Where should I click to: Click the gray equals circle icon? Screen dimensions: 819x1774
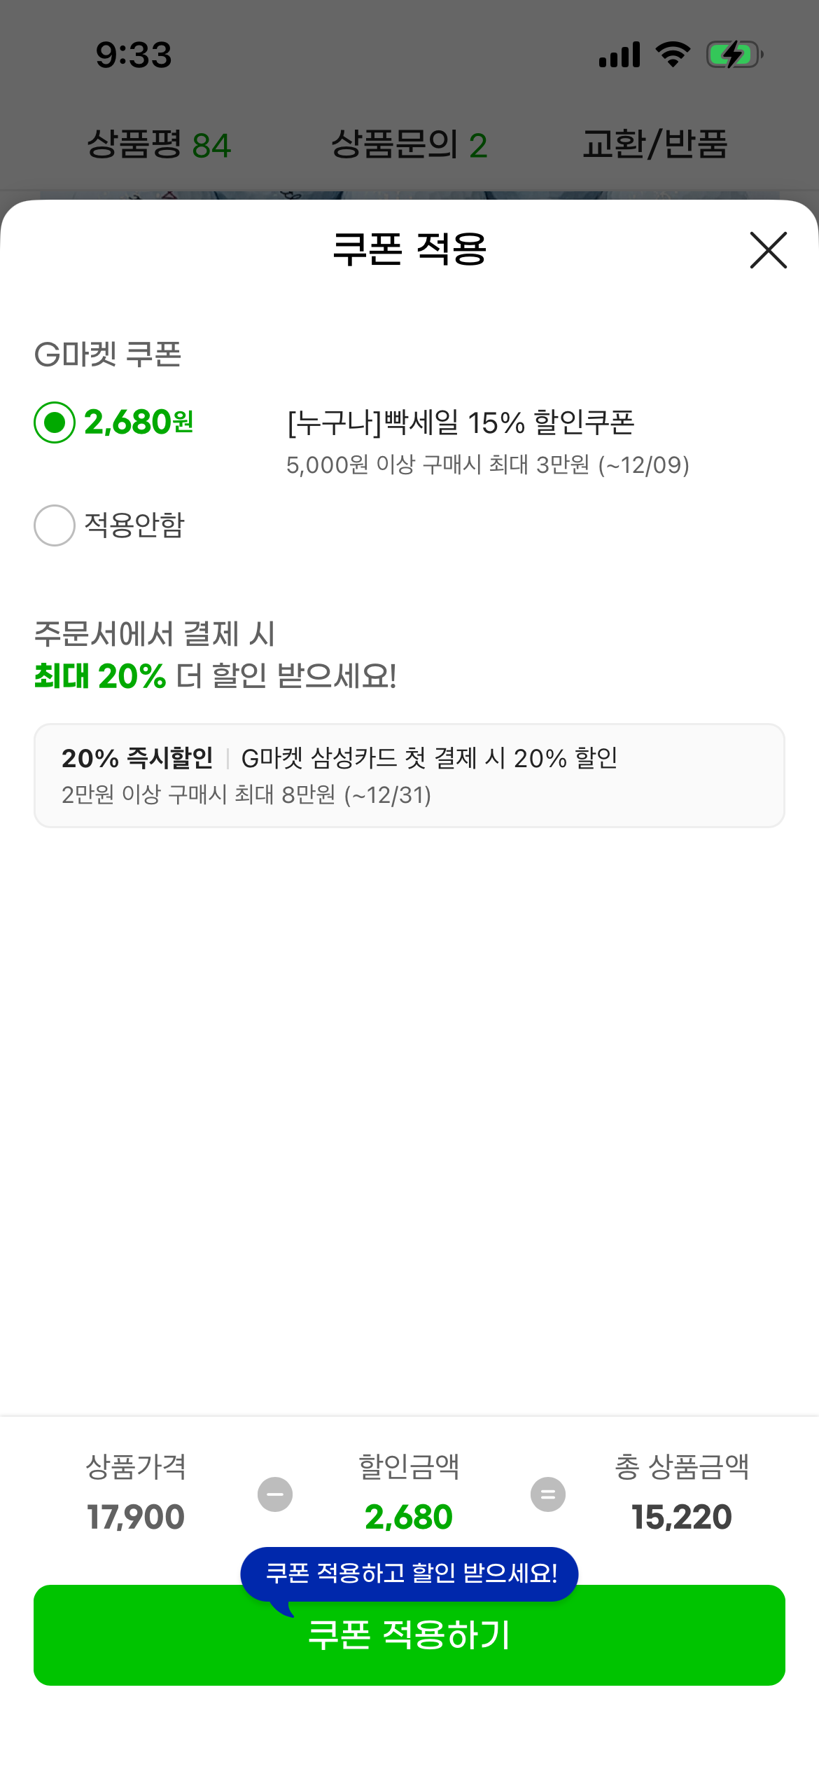548,1494
